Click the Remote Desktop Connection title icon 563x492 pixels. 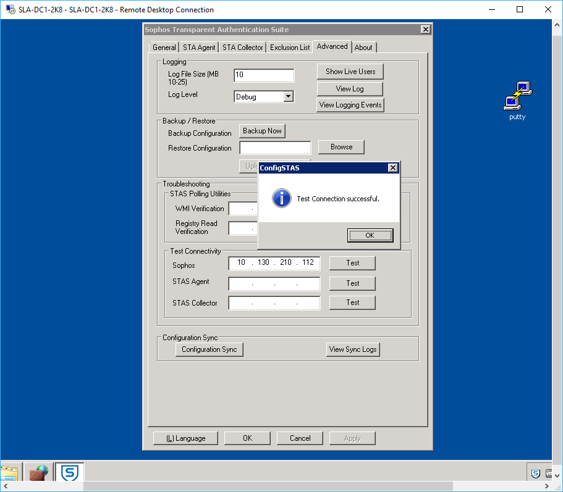coord(10,9)
